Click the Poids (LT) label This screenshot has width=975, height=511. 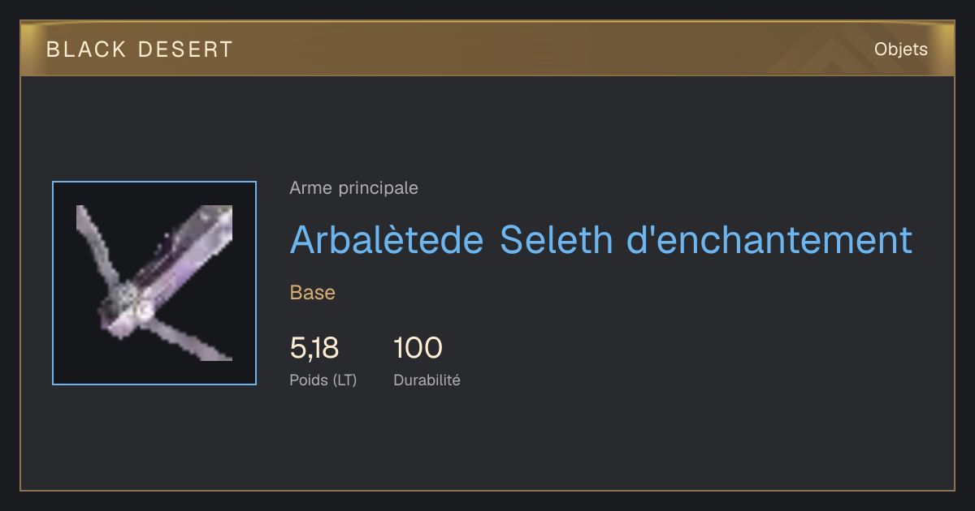point(323,380)
